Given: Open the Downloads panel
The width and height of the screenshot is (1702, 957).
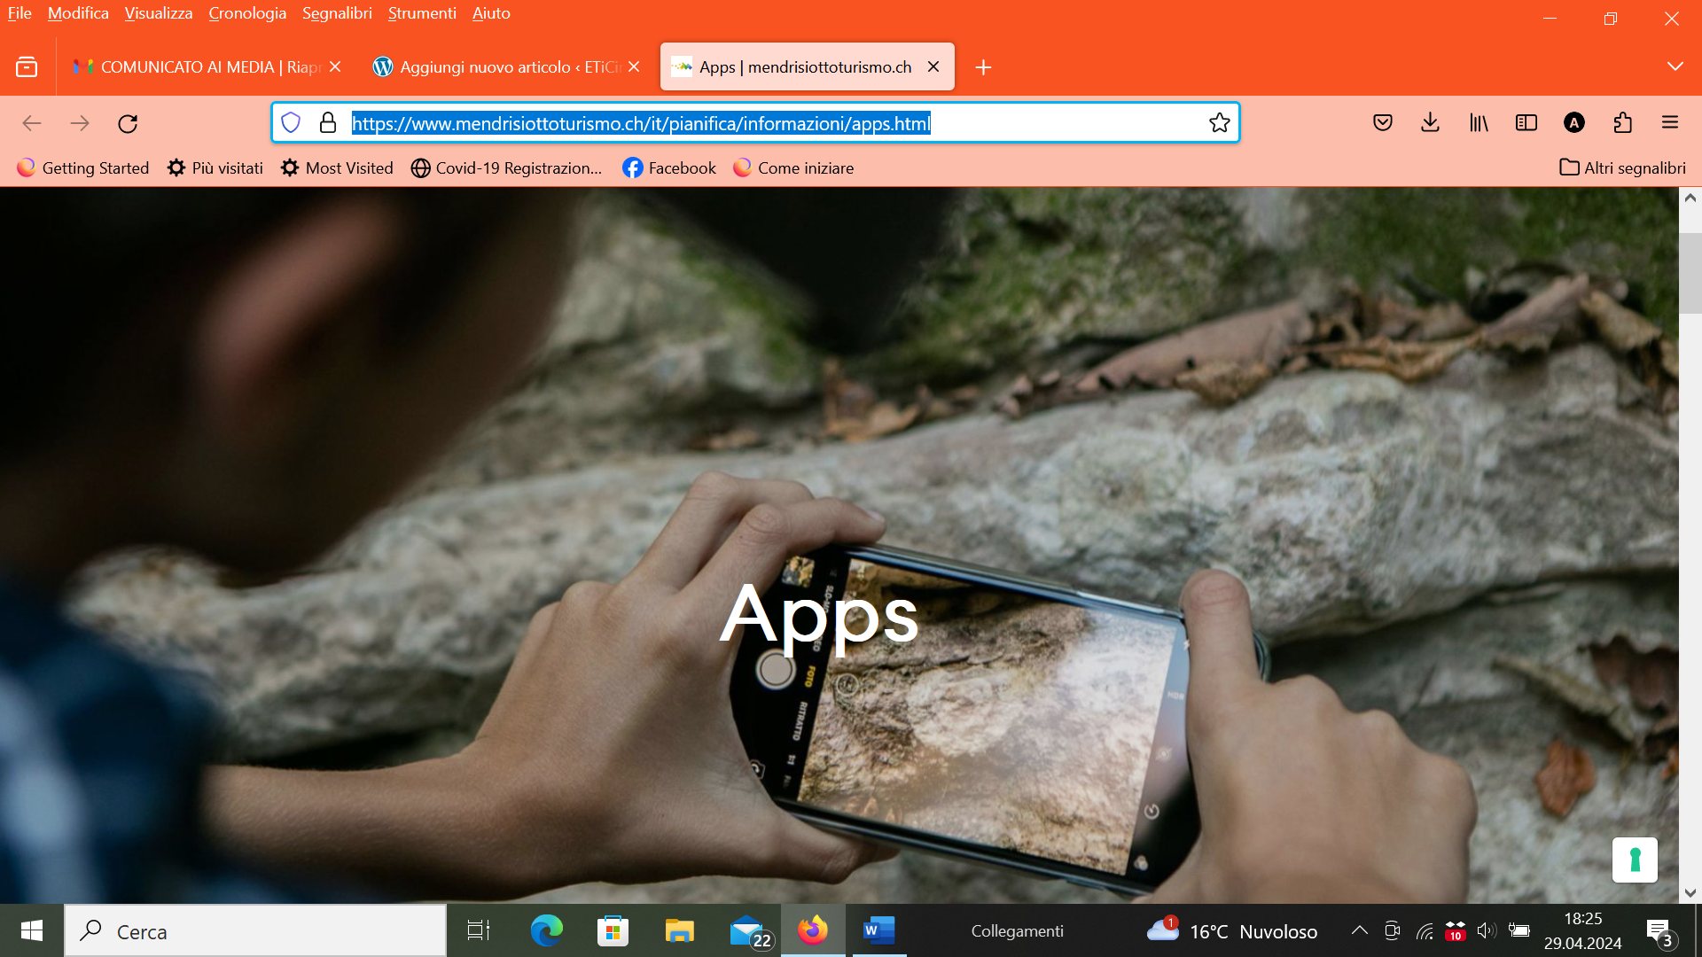Looking at the screenshot, I should [x=1430, y=122].
